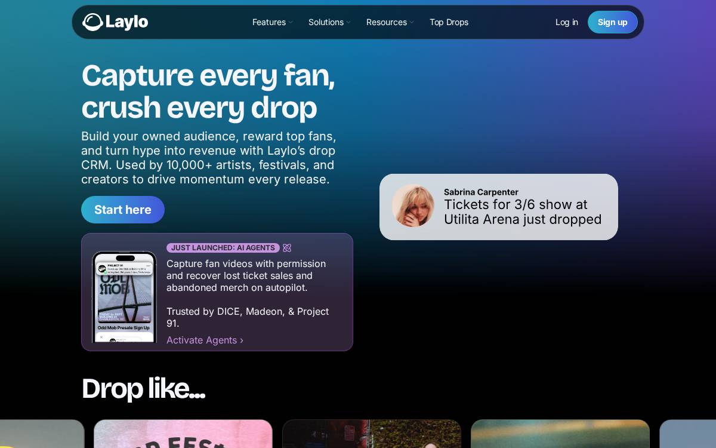Click the 'Capture fan videos with permission' text
The image size is (716, 448).
(246, 275)
